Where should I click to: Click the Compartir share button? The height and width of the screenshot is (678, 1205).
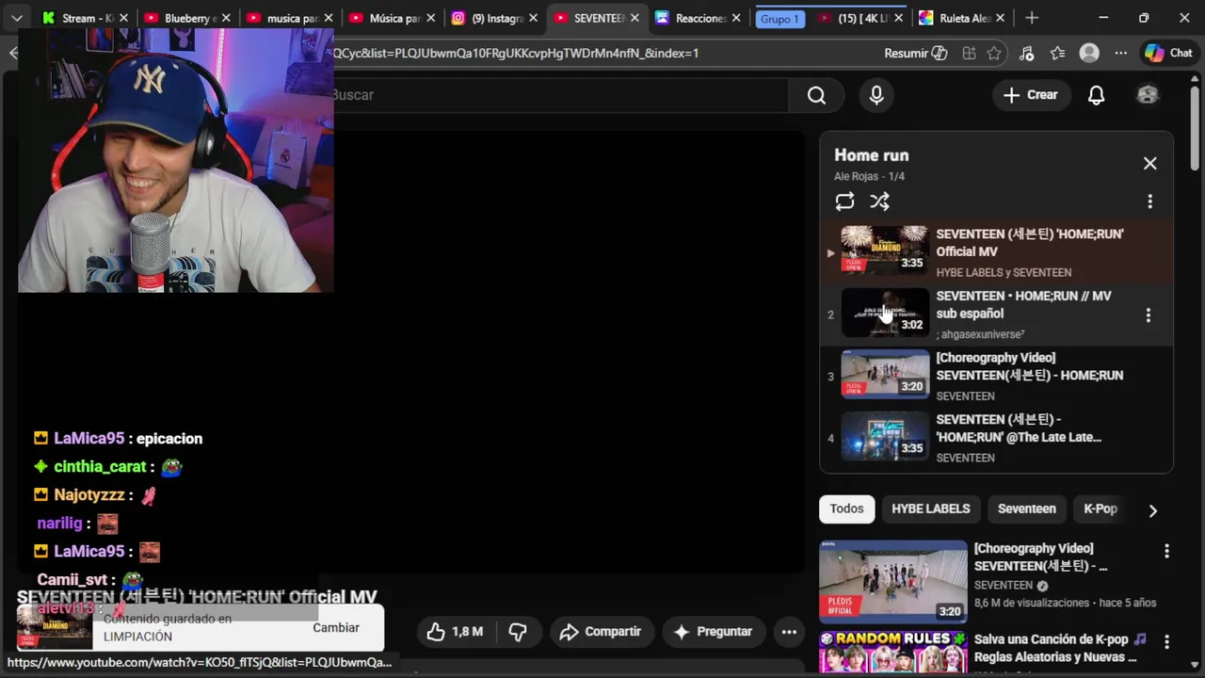[x=600, y=632]
